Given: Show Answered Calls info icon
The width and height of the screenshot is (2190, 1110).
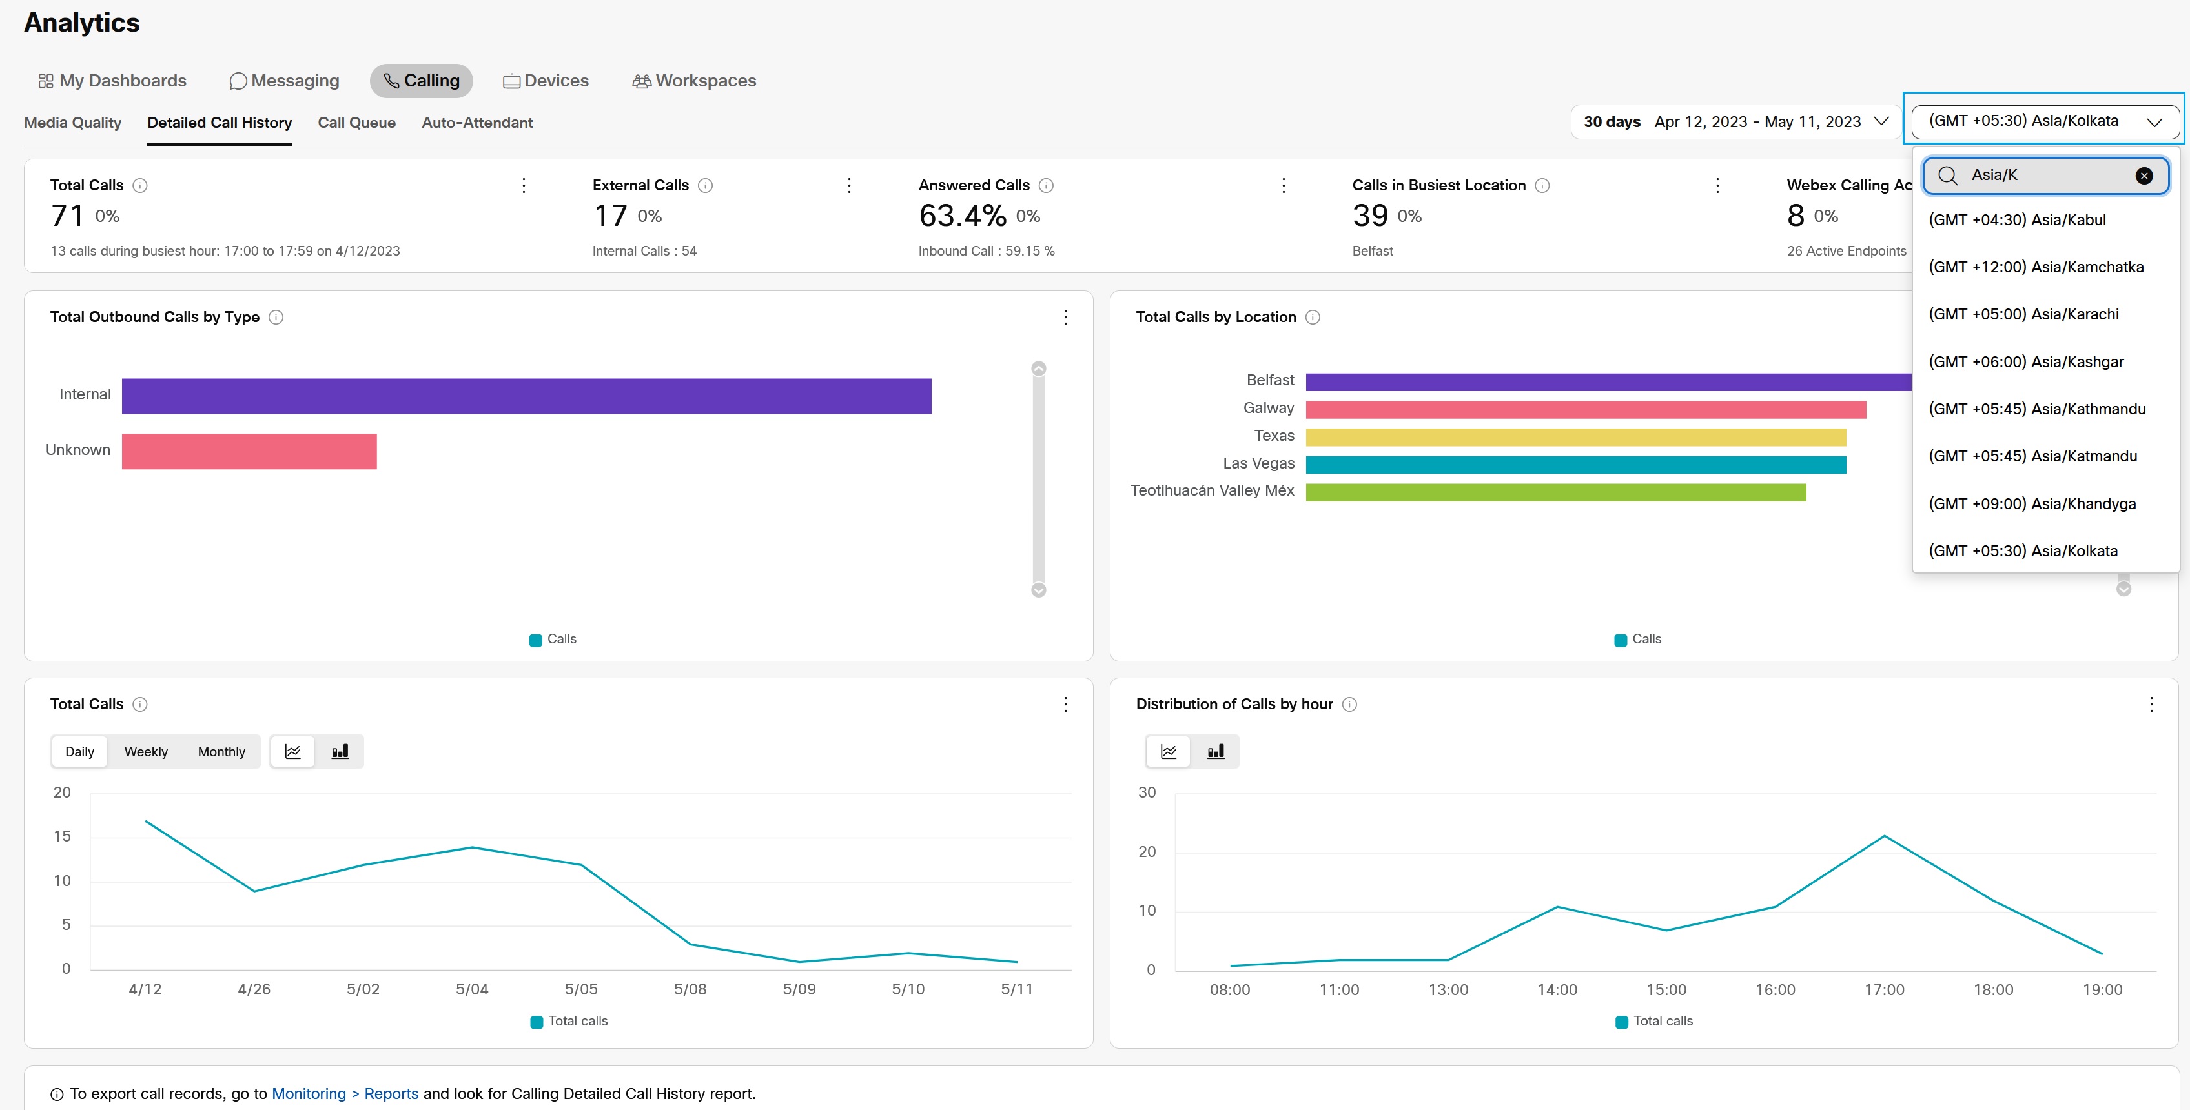Looking at the screenshot, I should coord(1047,185).
